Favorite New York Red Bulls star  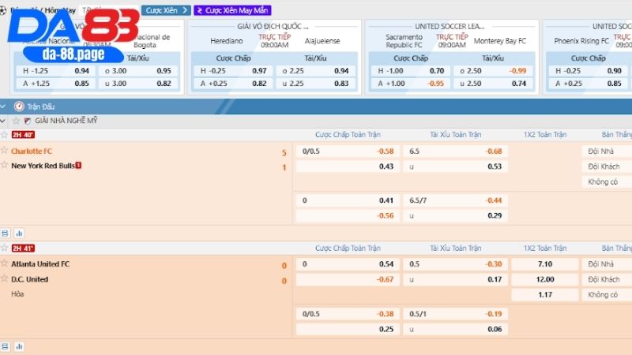5,165
